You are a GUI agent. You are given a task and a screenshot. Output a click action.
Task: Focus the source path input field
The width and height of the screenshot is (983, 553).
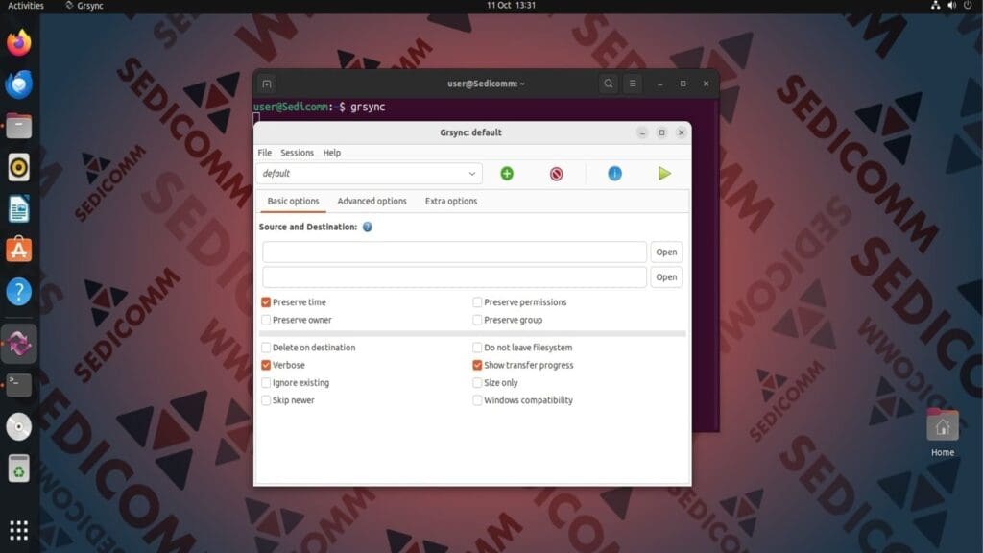[x=454, y=252]
